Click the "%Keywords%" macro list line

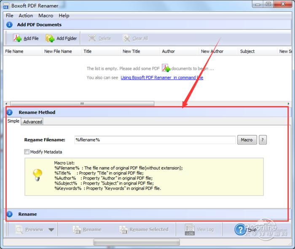pyautogui.click(x=107, y=188)
